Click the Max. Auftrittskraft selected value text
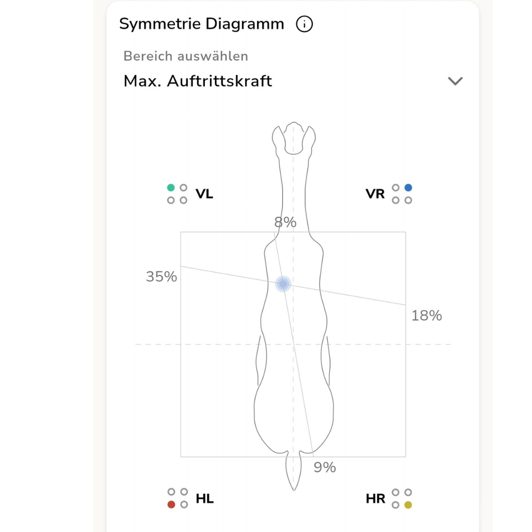Image resolution: width=532 pixels, height=532 pixels. pos(198,81)
